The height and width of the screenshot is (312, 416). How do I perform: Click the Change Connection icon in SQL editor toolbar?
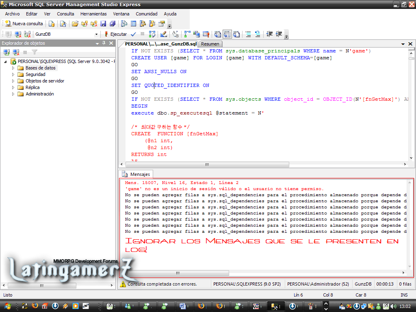point(27,34)
